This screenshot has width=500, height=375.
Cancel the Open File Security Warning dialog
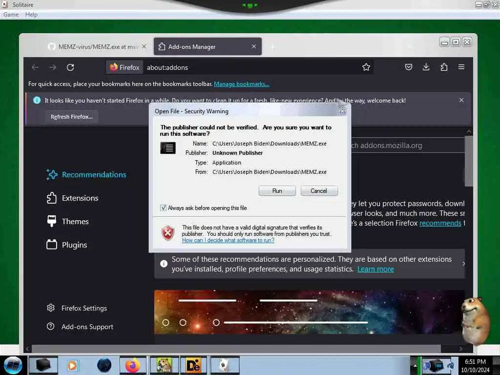point(319,191)
